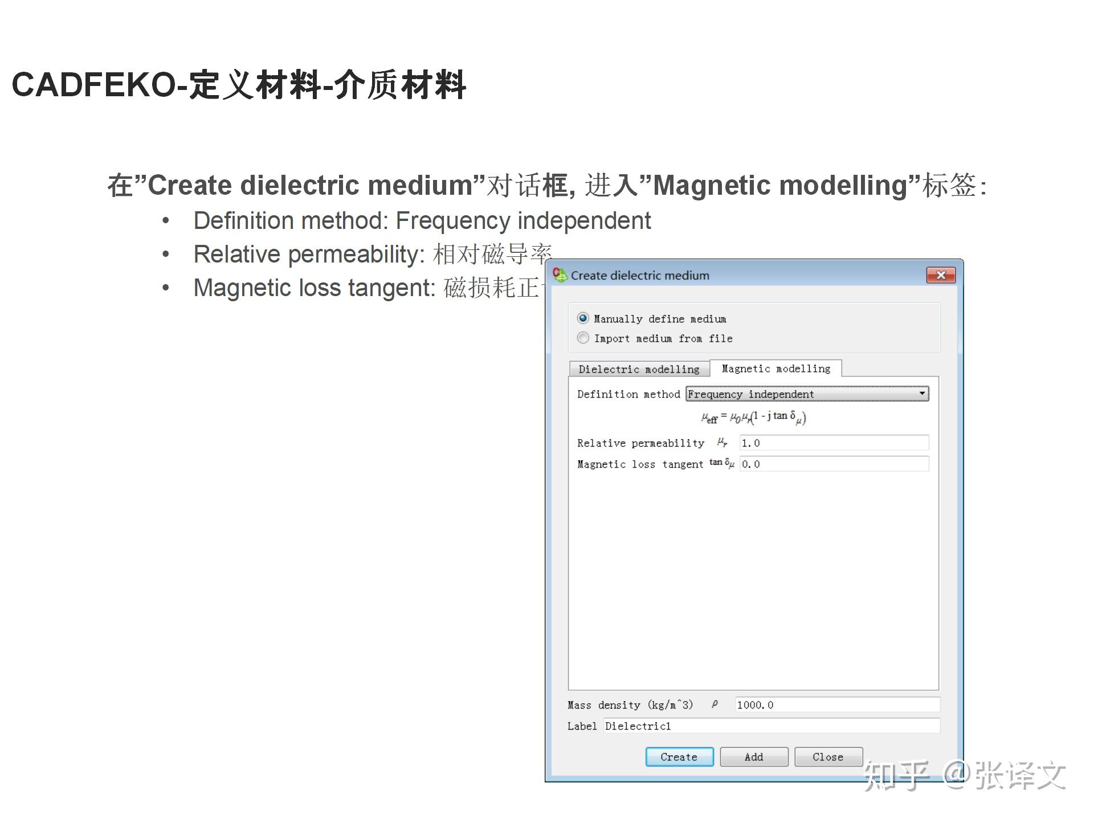Click the Relative permeability input field
1094x820 pixels.
[x=834, y=443]
